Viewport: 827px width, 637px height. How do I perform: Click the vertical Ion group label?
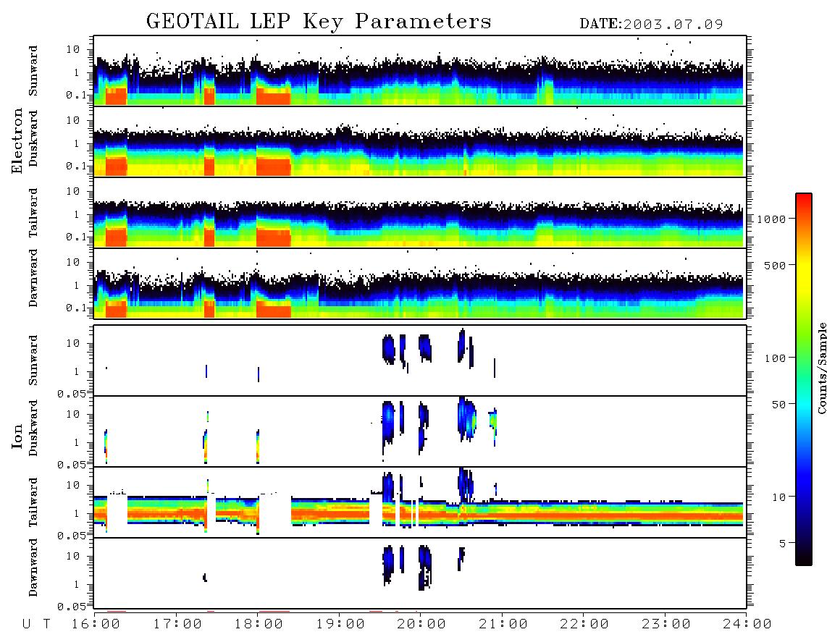point(17,436)
